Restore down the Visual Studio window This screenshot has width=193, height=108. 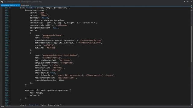(x=188, y=1)
